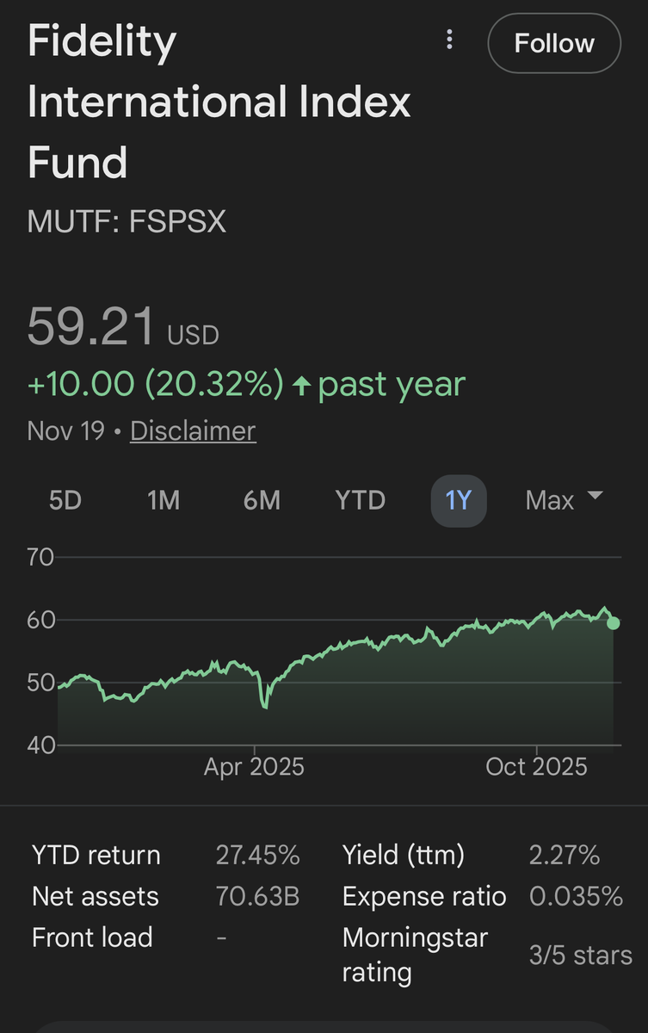The image size is (648, 1033).
Task: Choose the YTD range tab
Action: pyautogui.click(x=361, y=500)
